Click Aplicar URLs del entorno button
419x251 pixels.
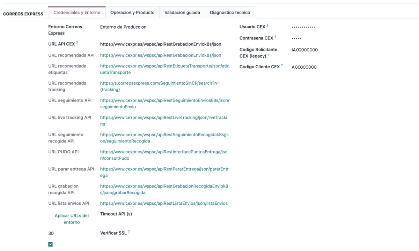(72, 219)
